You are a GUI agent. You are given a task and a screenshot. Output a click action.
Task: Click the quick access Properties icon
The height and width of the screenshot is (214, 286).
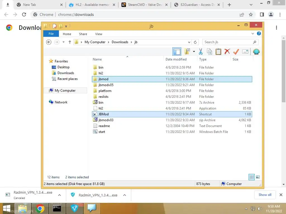(55, 26)
